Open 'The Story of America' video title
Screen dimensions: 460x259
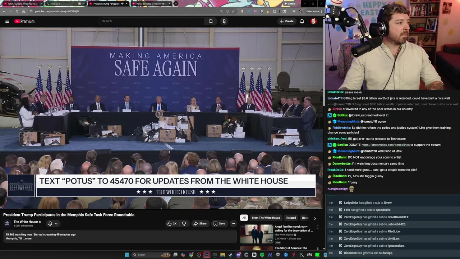(x=291, y=248)
